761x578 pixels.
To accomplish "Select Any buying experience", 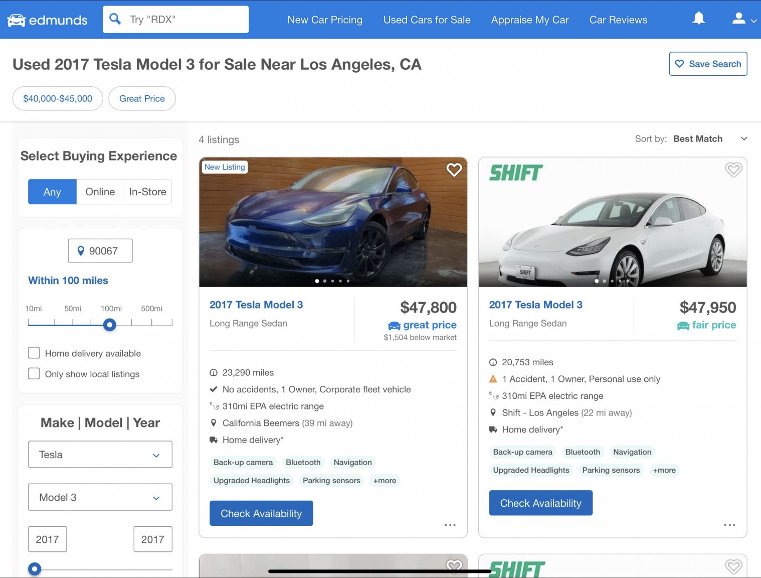I will pos(52,192).
